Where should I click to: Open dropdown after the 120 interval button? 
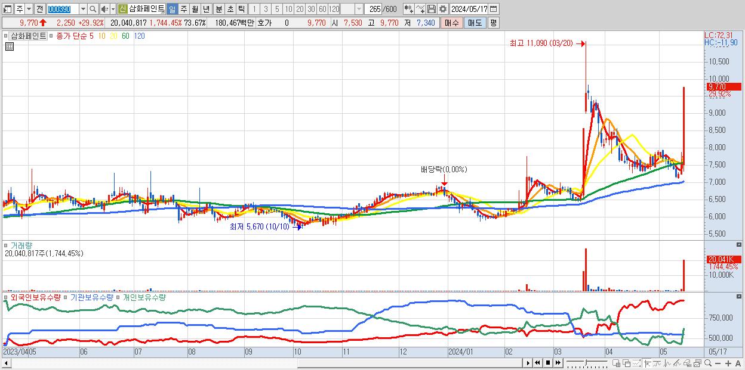pos(359,9)
